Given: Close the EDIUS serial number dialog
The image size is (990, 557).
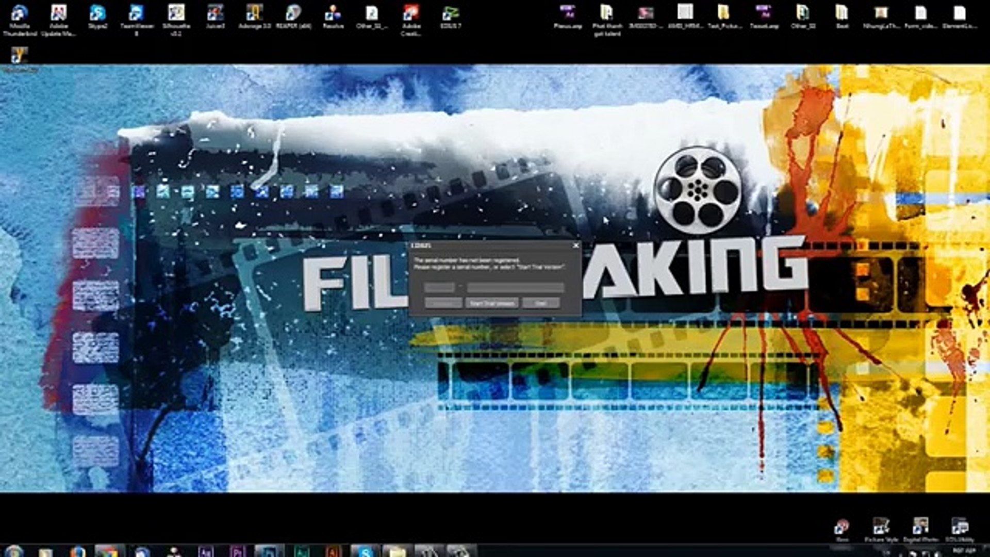Looking at the screenshot, I should pyautogui.click(x=576, y=245).
